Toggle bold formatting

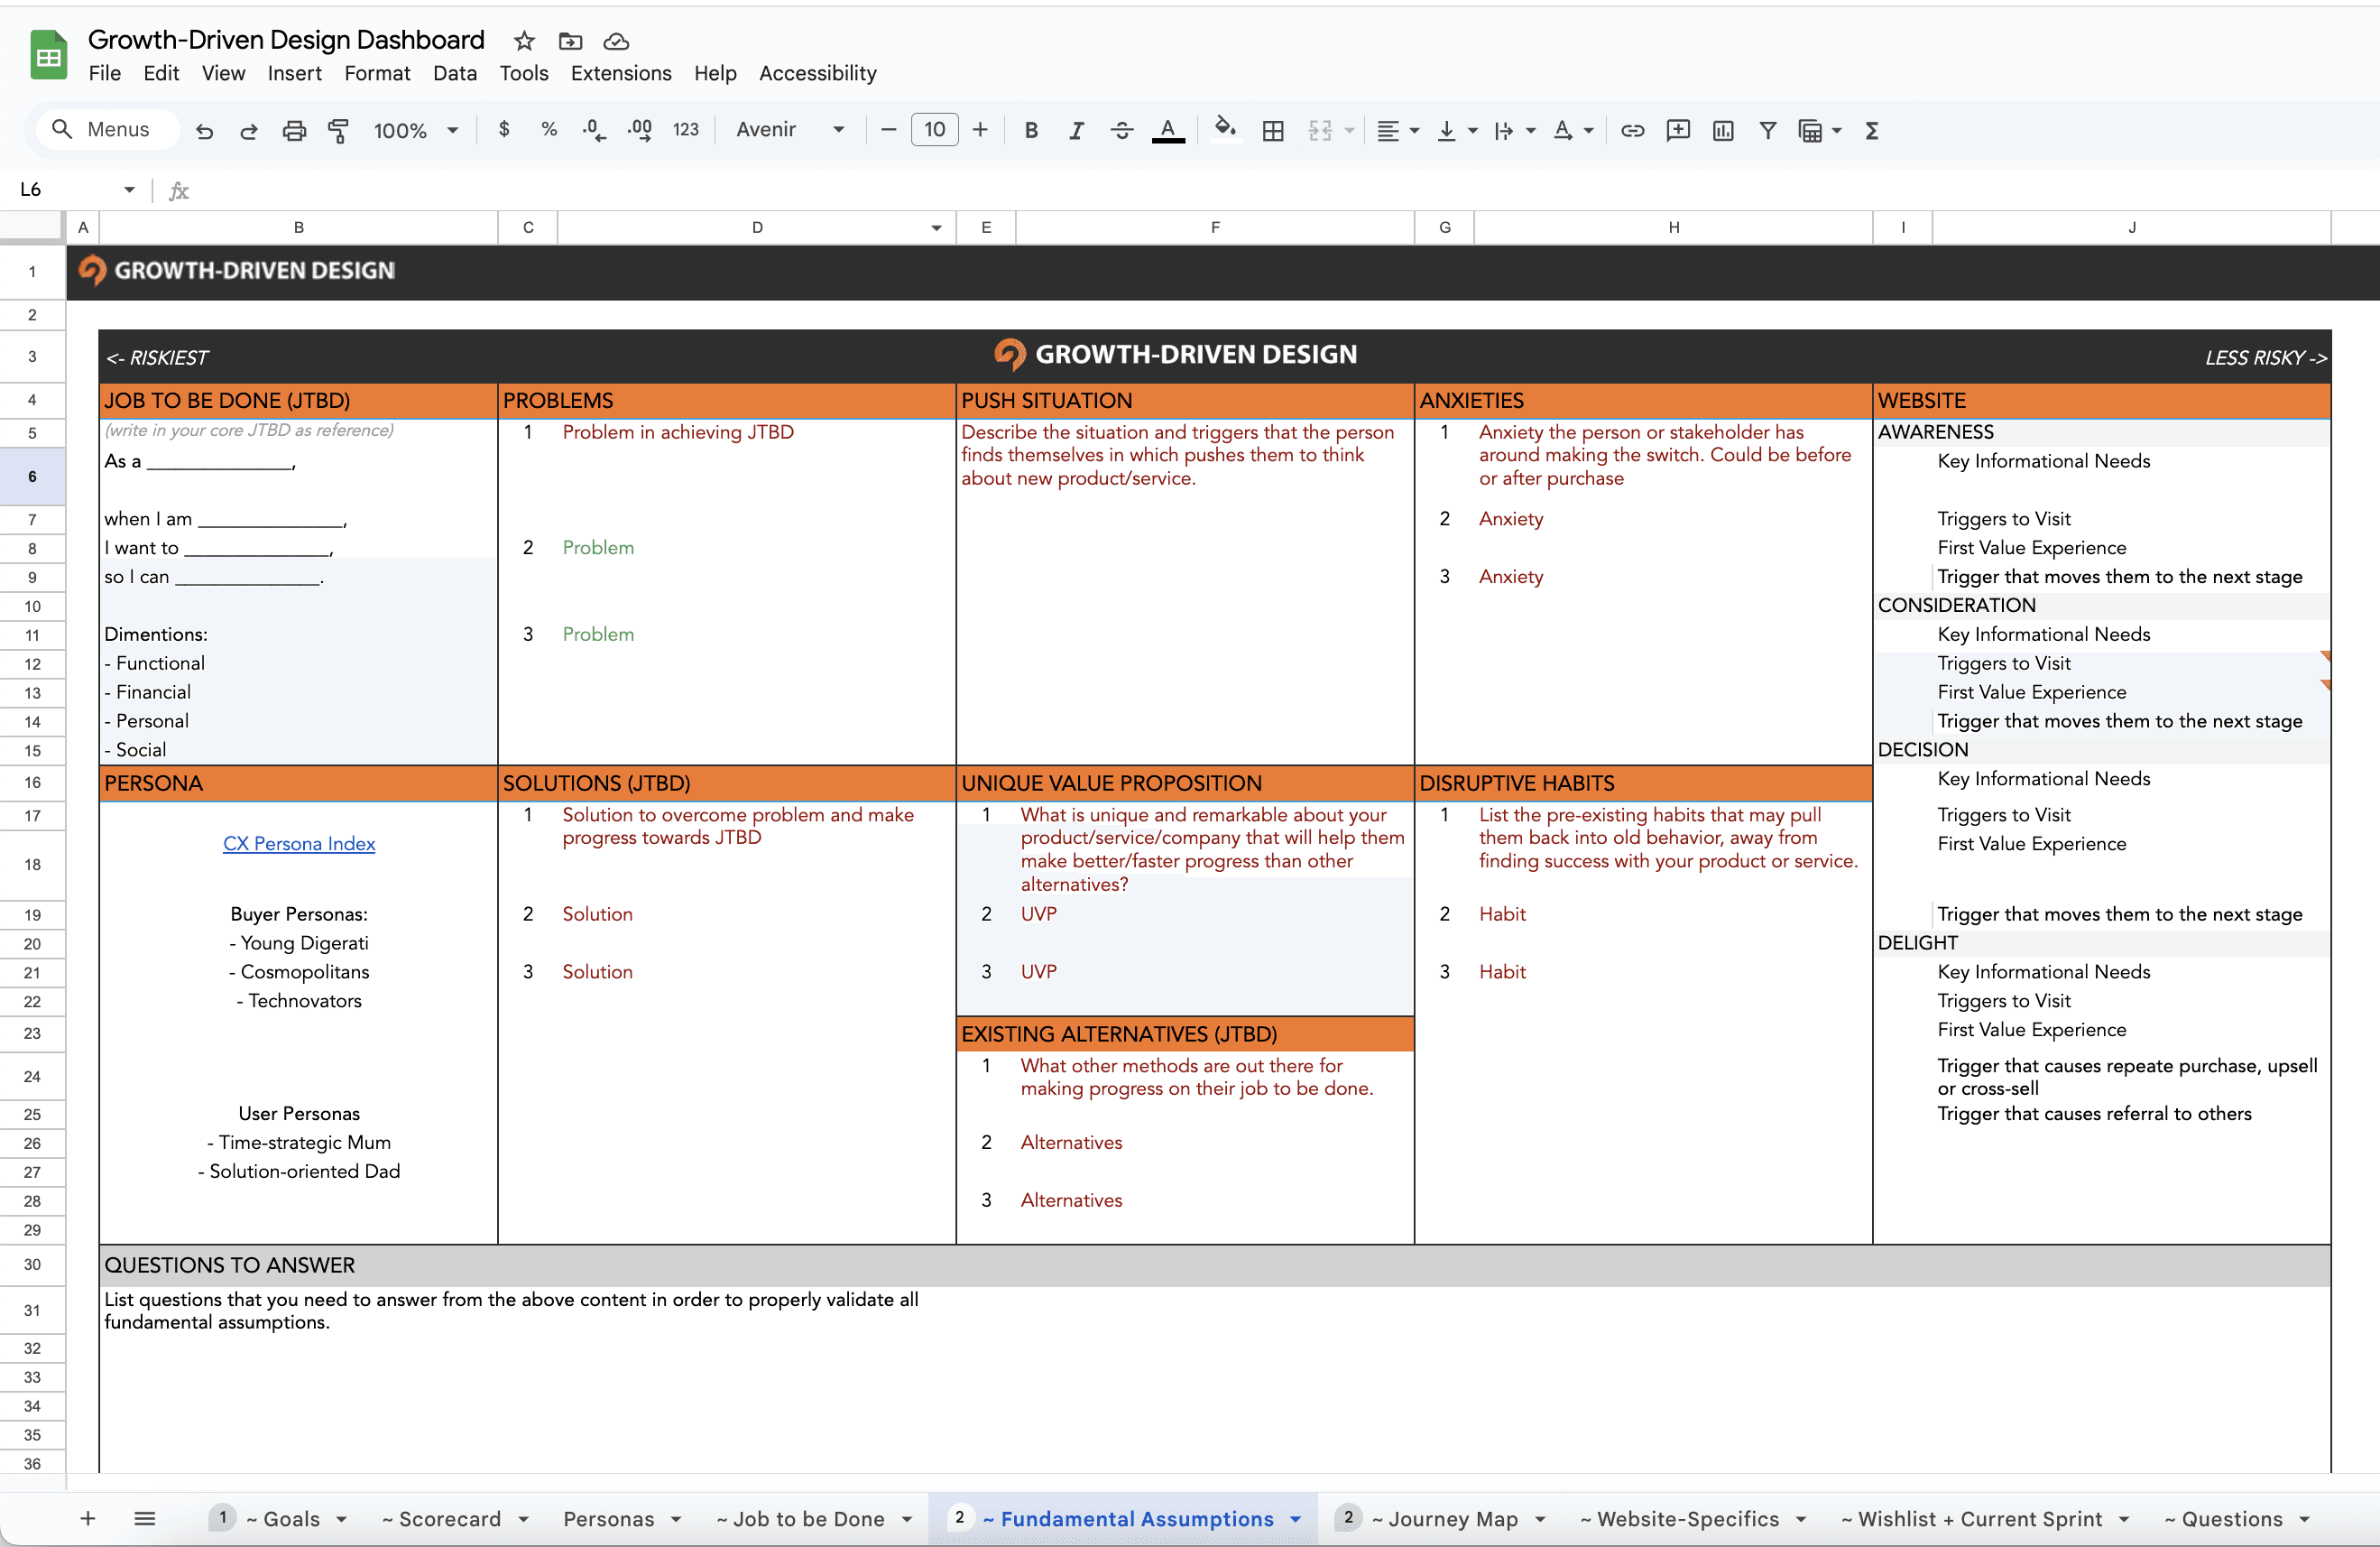coord(1031,130)
